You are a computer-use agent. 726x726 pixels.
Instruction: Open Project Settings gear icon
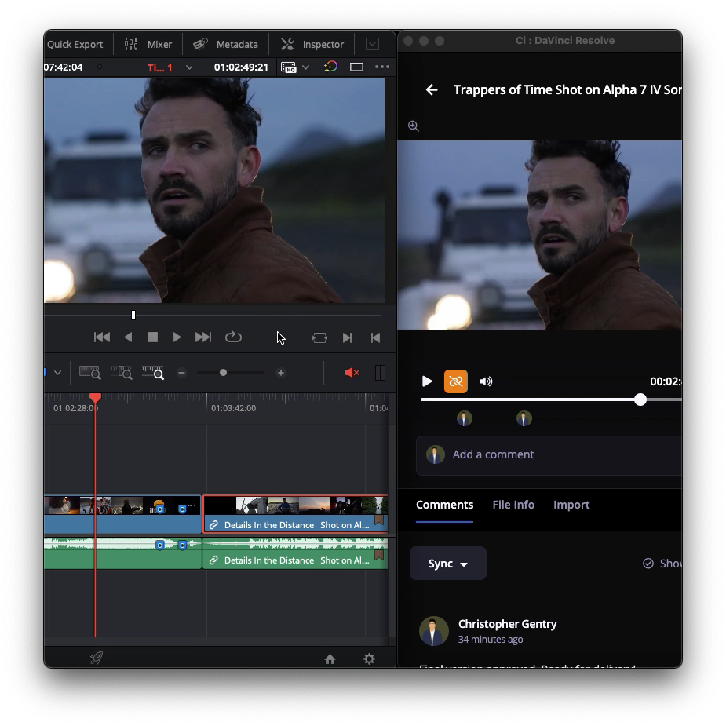pyautogui.click(x=369, y=659)
